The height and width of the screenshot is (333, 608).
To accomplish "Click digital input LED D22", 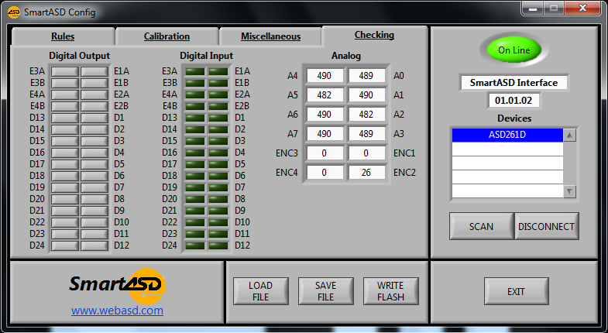I will pyautogui.click(x=195, y=222).
